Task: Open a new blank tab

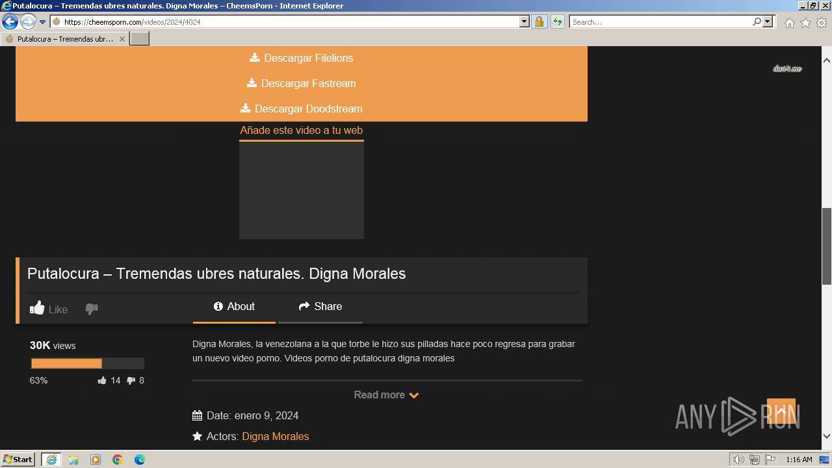Action: coord(140,39)
